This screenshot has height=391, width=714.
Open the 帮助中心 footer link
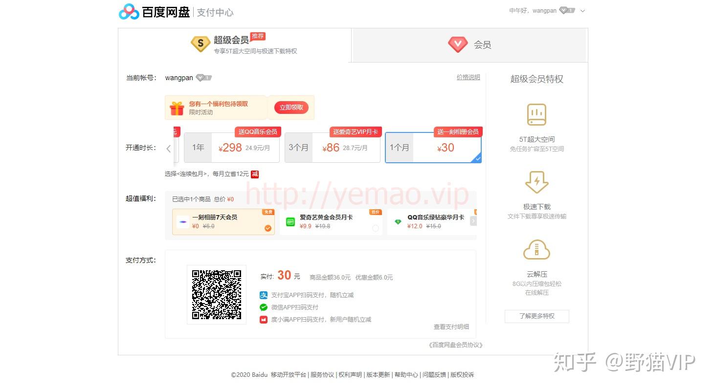(406, 375)
